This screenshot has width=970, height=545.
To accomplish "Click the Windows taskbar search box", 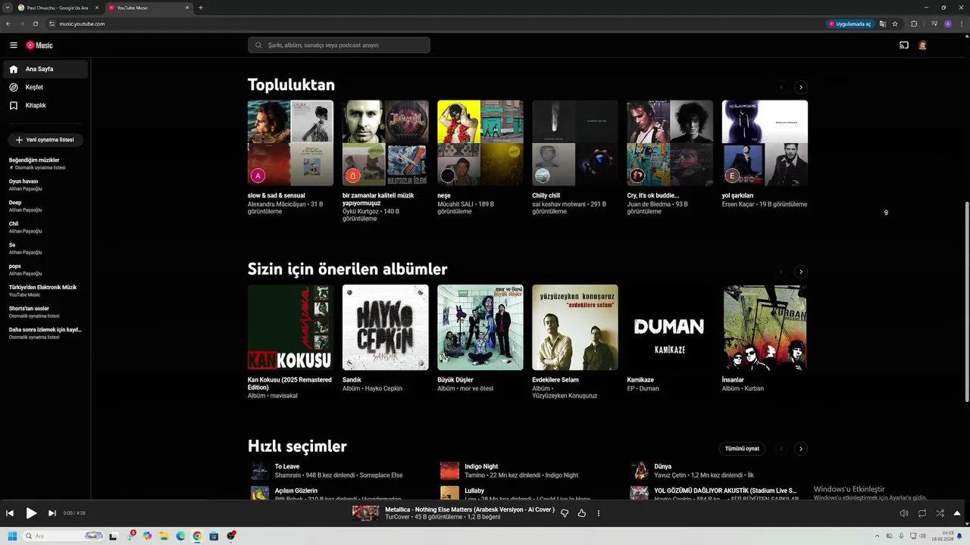I will click(64, 536).
